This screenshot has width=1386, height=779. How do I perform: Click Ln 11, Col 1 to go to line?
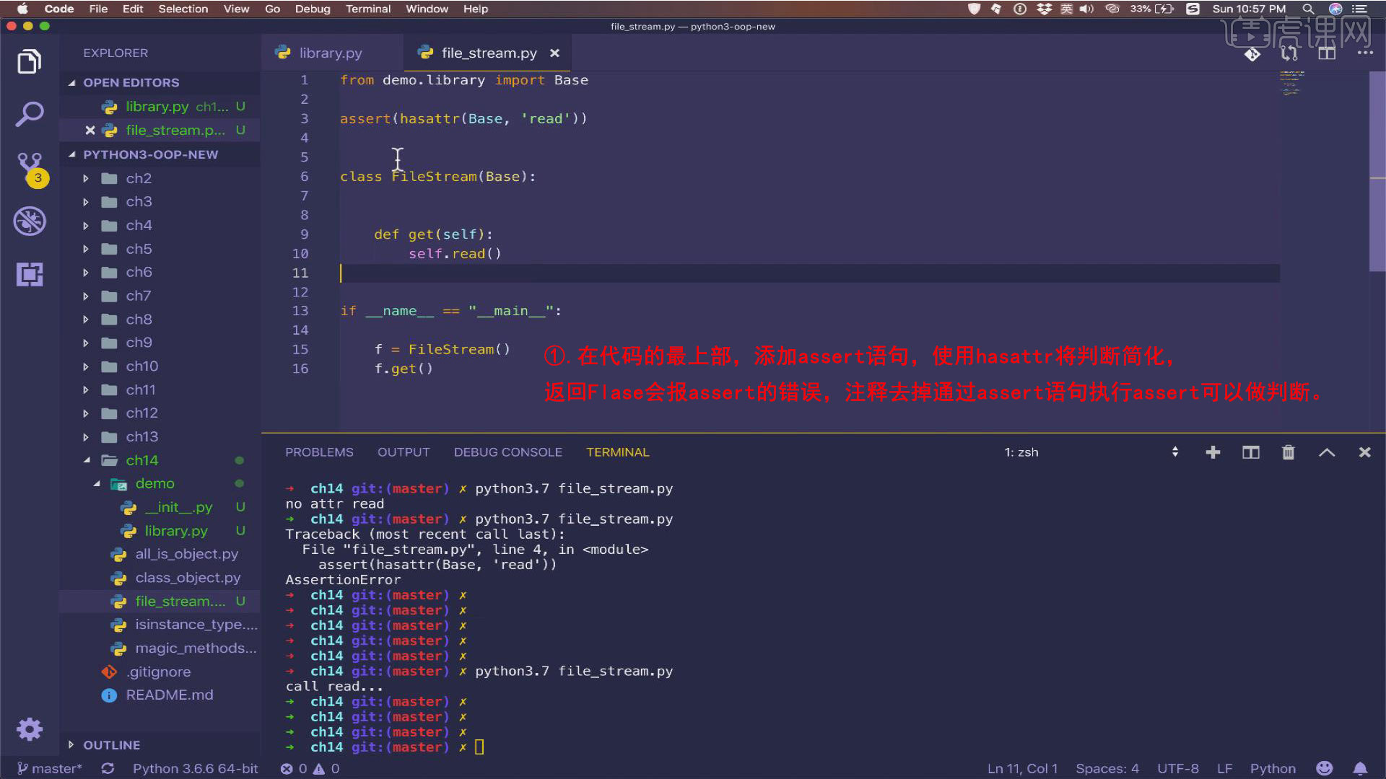pyautogui.click(x=1022, y=769)
